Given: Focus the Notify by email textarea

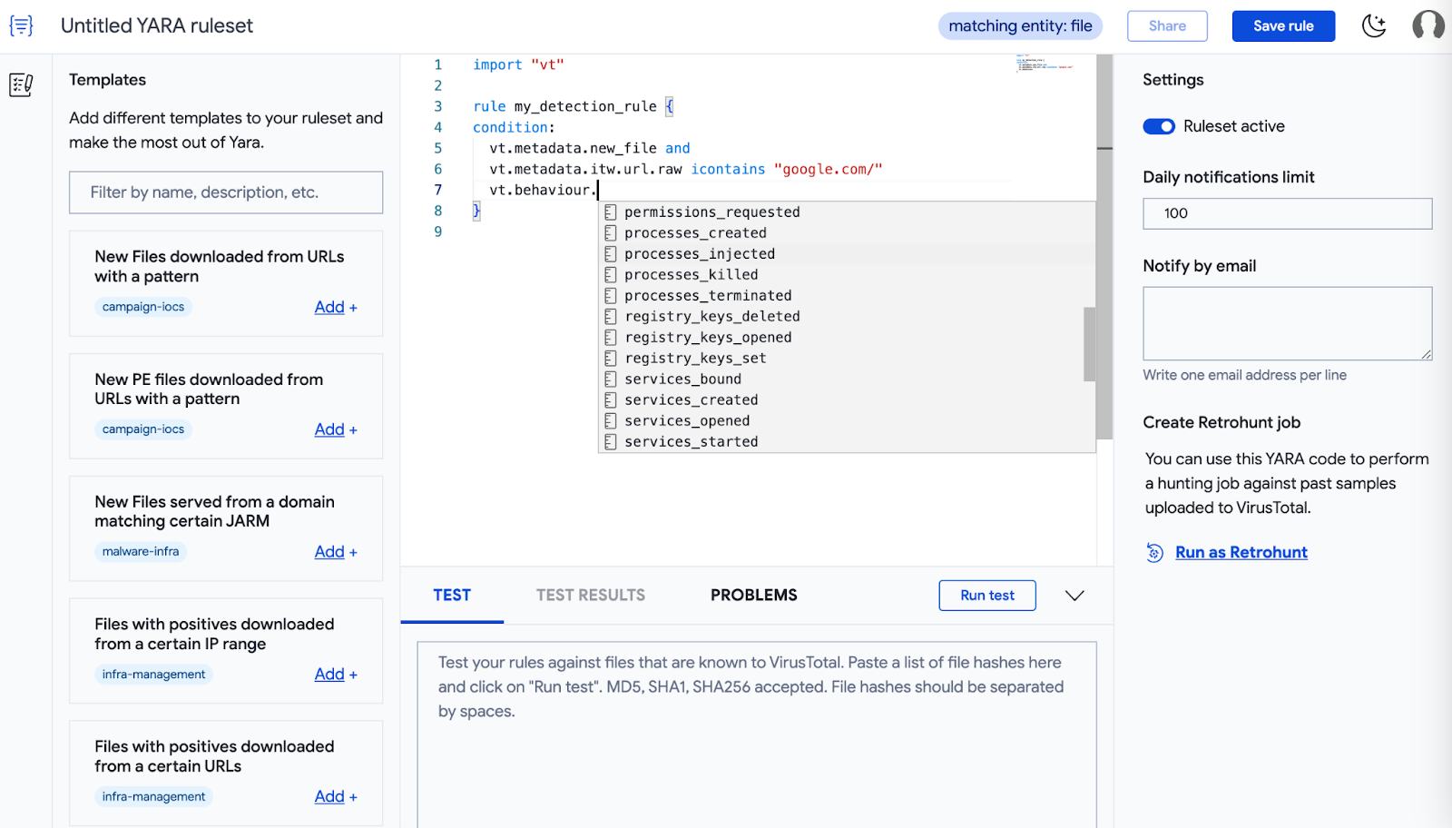Looking at the screenshot, I should 1287,323.
